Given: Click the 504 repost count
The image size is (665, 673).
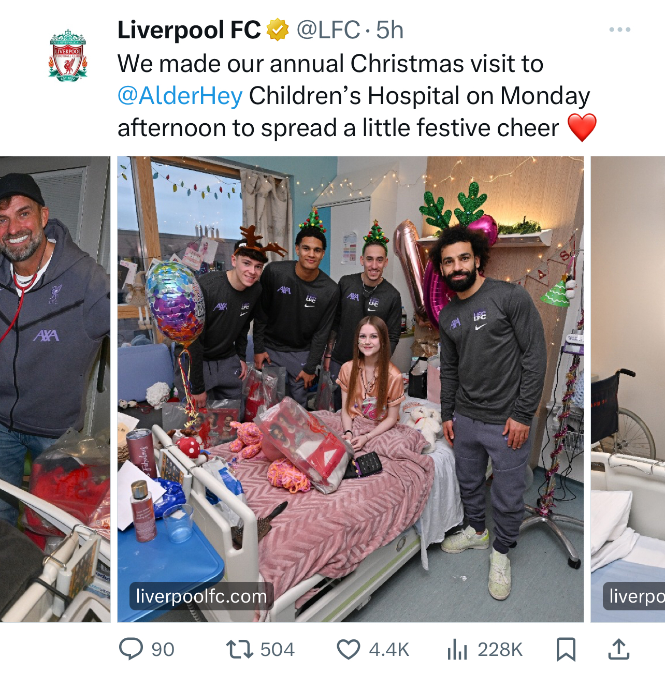Looking at the screenshot, I should (x=278, y=649).
